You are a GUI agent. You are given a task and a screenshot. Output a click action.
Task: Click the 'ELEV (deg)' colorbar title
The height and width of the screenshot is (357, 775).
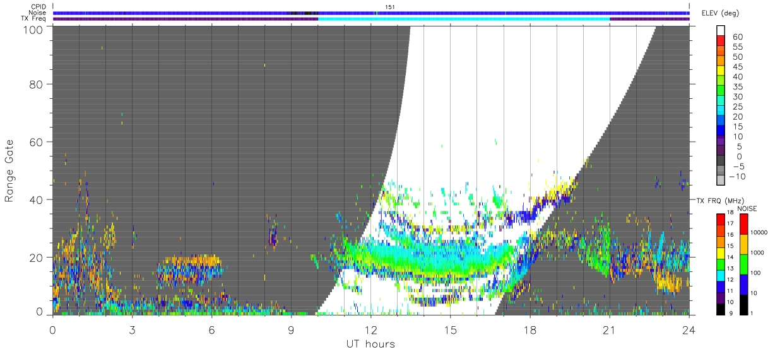(720, 13)
